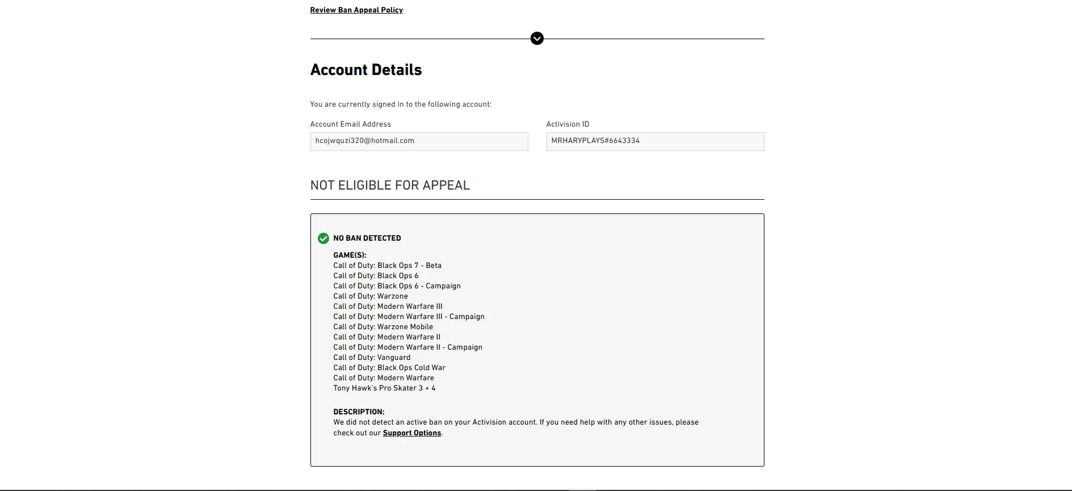Image resolution: width=1072 pixels, height=491 pixels.
Task: Click the Modern Warfare II - Campaign entry
Action: [407, 347]
